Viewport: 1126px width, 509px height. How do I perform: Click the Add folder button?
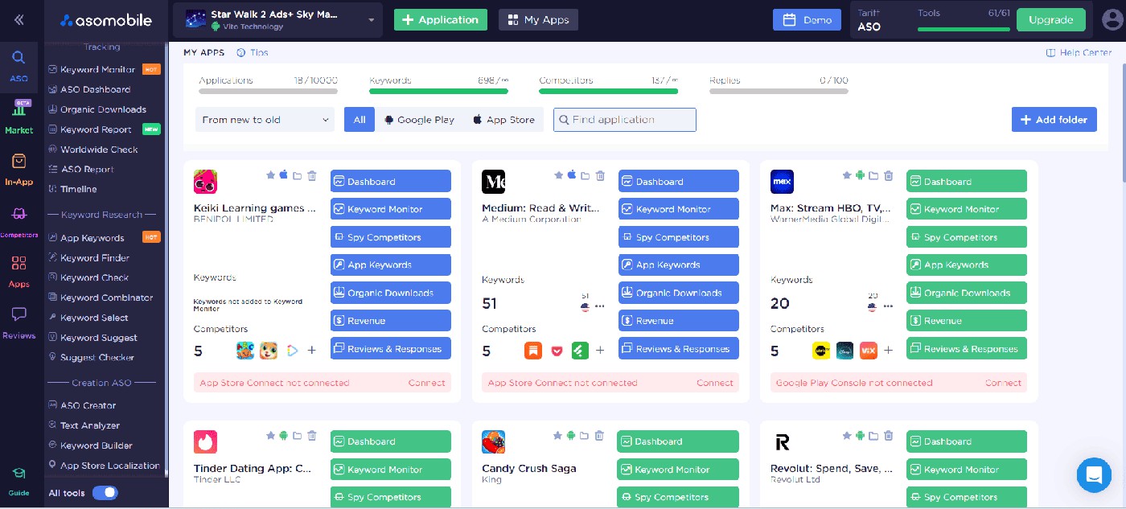point(1054,120)
